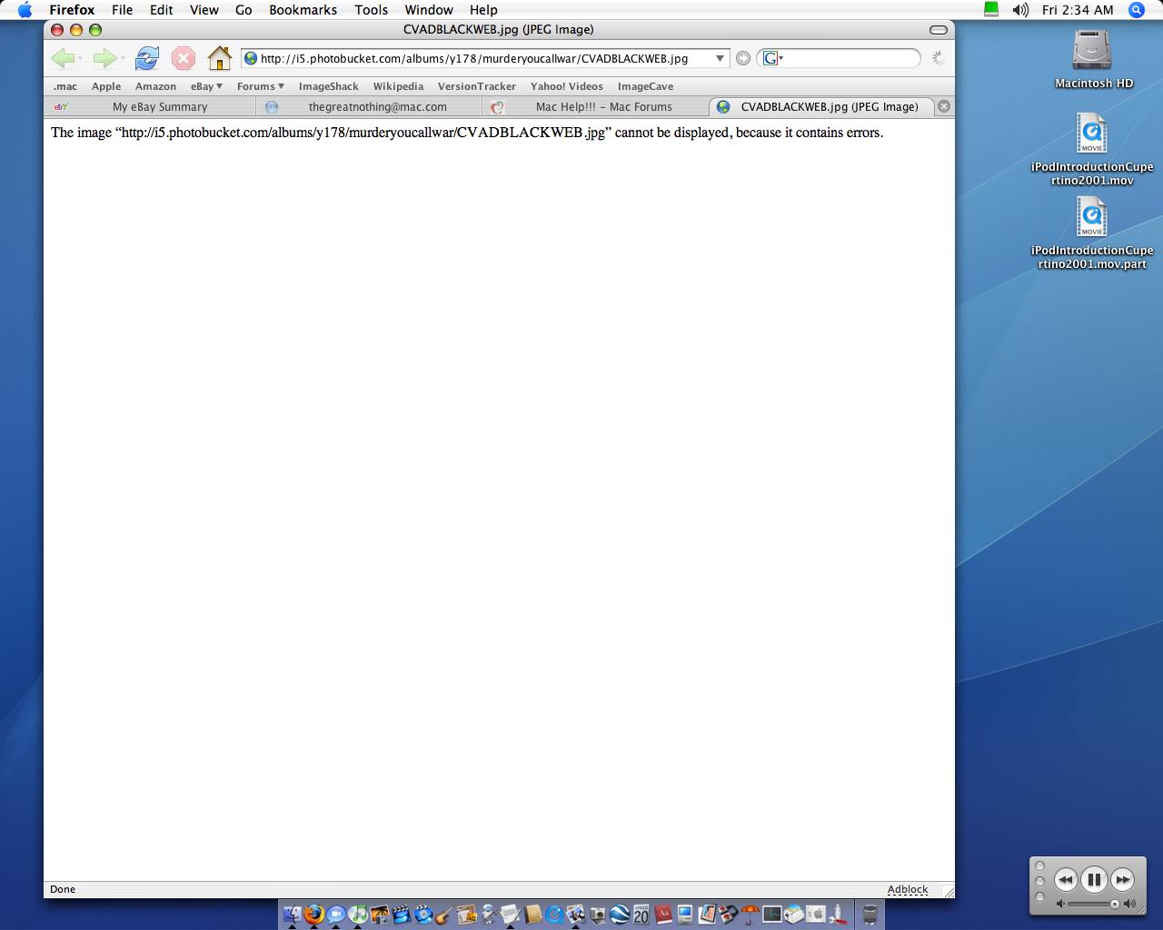The width and height of the screenshot is (1163, 930).
Task: Open the Back button history dropdown arrow
Action: (x=80, y=59)
